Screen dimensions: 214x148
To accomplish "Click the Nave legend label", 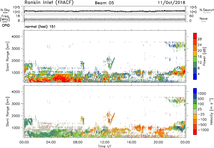I will [204, 19].
